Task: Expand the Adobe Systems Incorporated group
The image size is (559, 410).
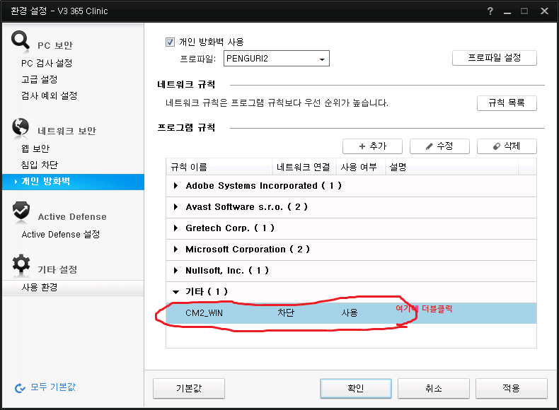Action: [175, 186]
